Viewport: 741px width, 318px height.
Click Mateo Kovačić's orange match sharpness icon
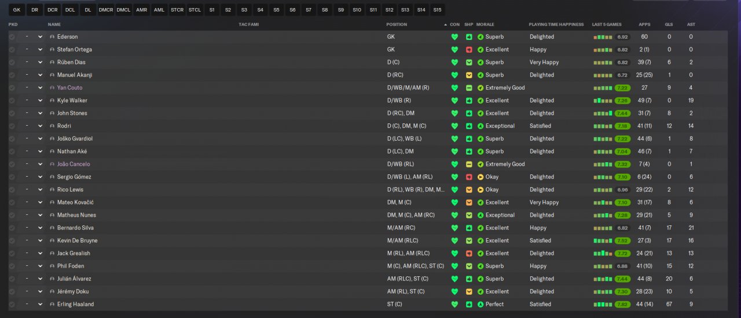(x=469, y=202)
